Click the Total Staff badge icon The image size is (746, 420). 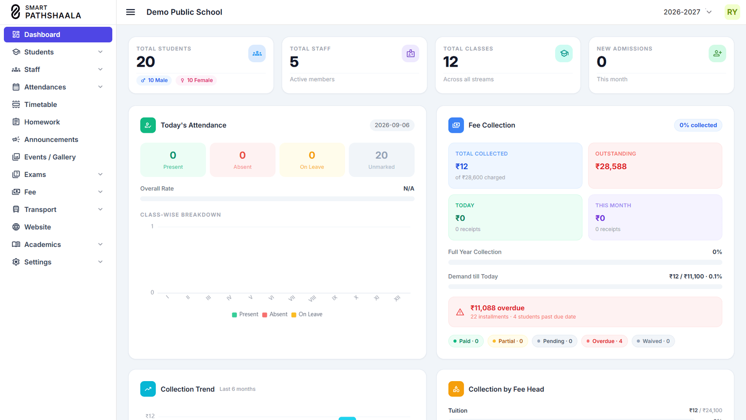410,53
